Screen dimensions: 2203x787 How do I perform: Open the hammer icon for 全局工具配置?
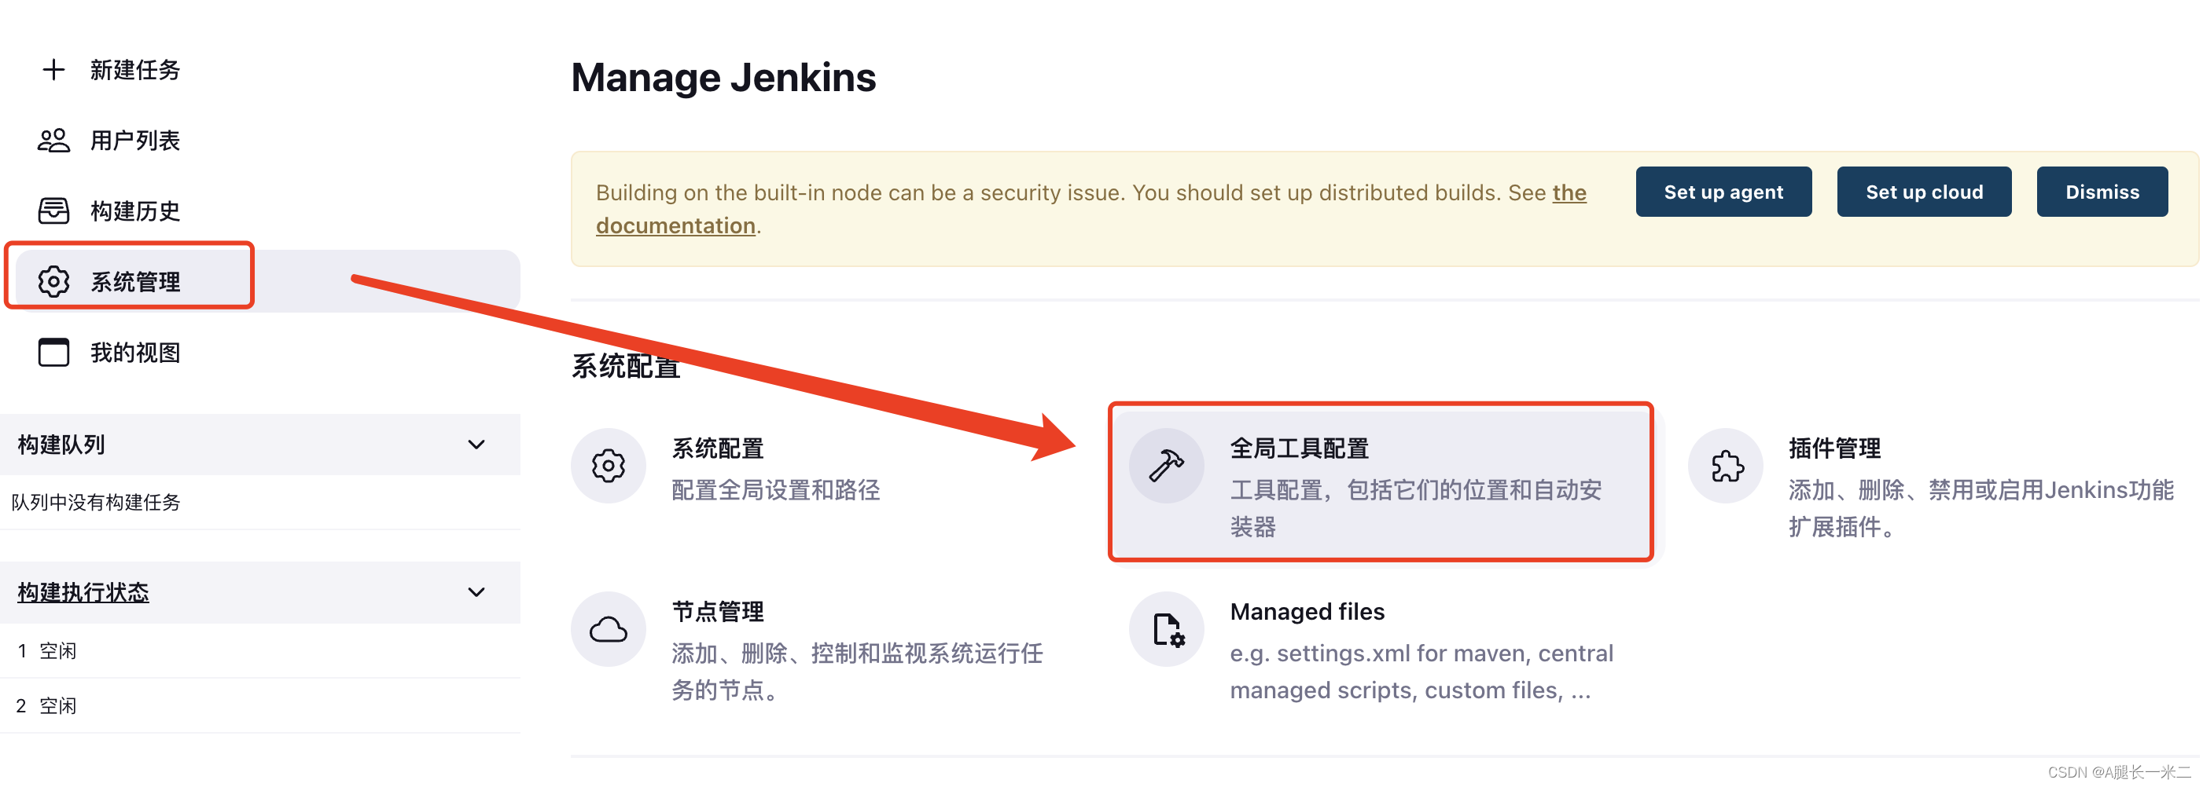tap(1166, 466)
